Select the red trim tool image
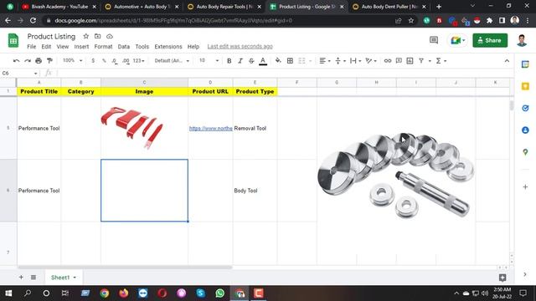 pos(132,127)
